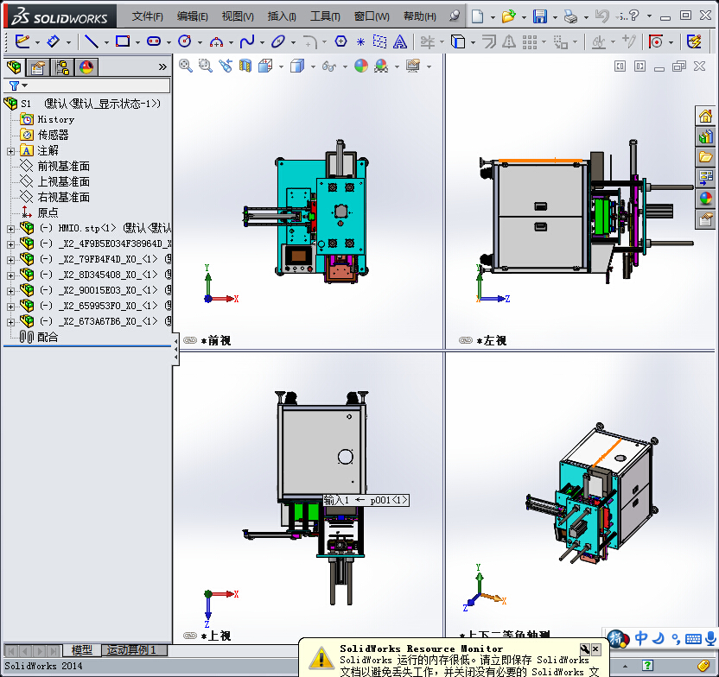Open dropdown arrow next to Line tool

(x=106, y=42)
